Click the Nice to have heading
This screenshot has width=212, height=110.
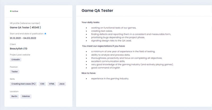coord(89,73)
